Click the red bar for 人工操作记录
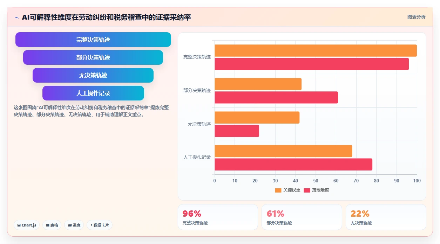 293,165
